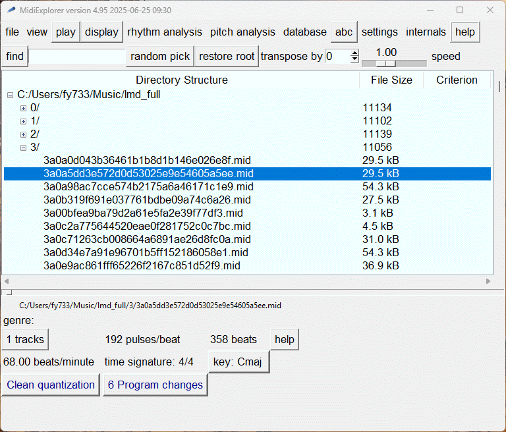Click the random pick button
The height and width of the screenshot is (432, 506).
point(160,56)
